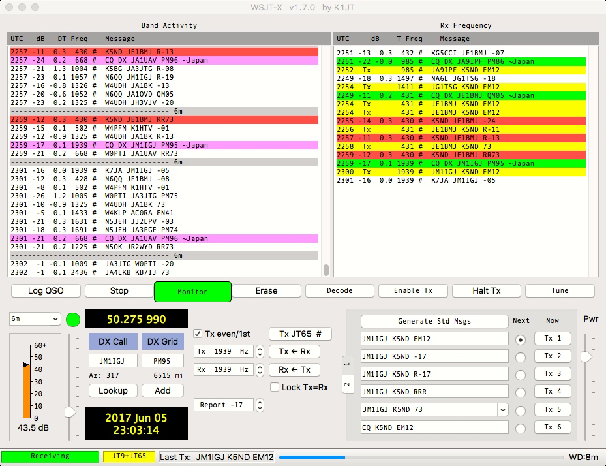
Task: Expand the Tx 5 message dropdown arrow
Action: tap(502, 409)
